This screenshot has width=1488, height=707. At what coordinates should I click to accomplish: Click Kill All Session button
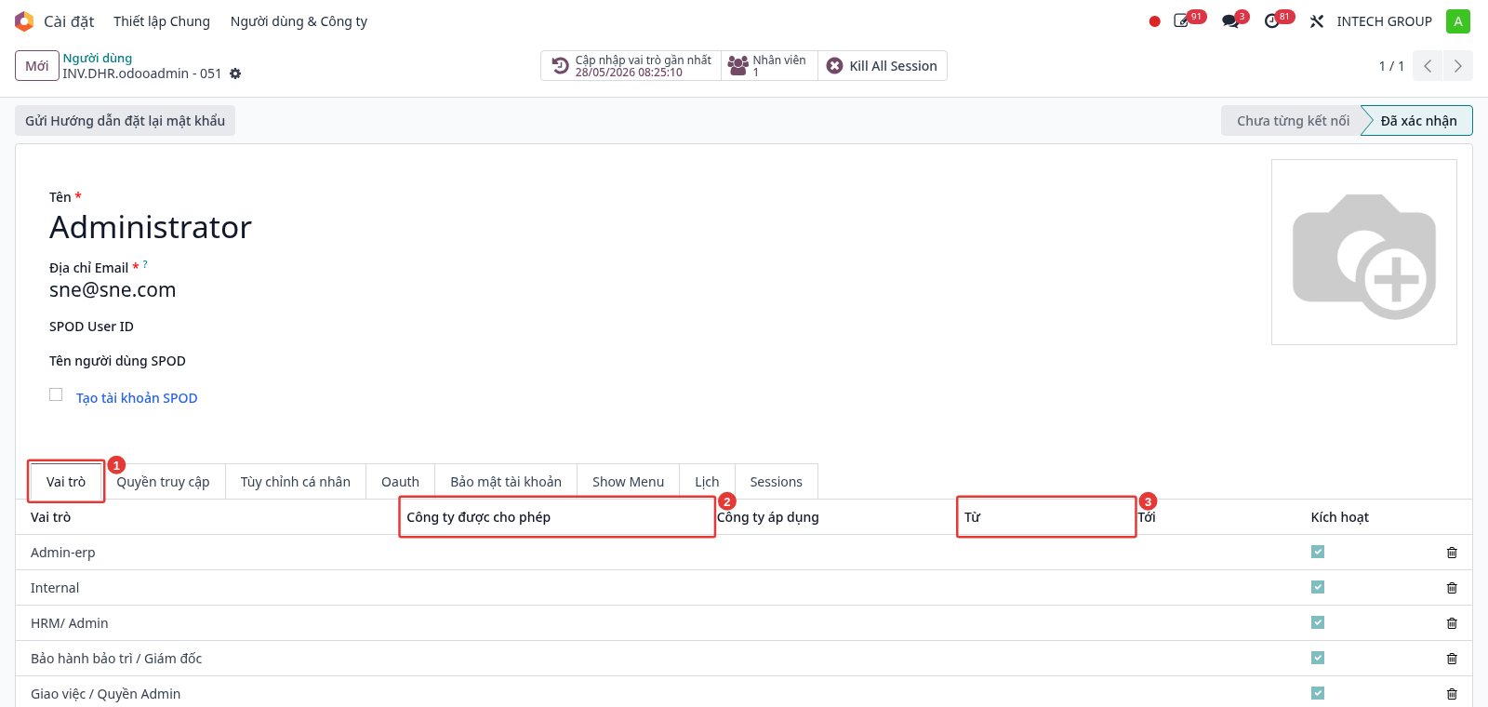(x=883, y=66)
